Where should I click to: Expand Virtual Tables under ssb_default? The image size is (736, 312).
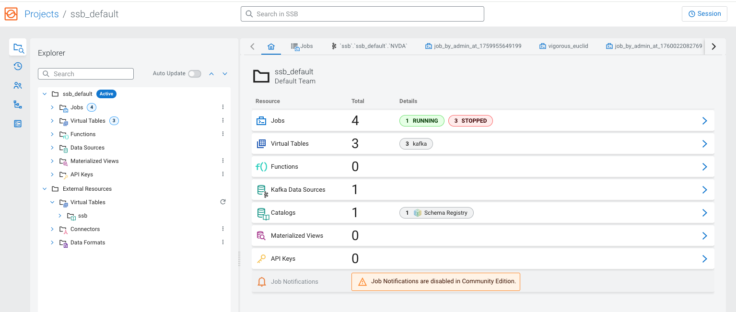click(x=52, y=121)
